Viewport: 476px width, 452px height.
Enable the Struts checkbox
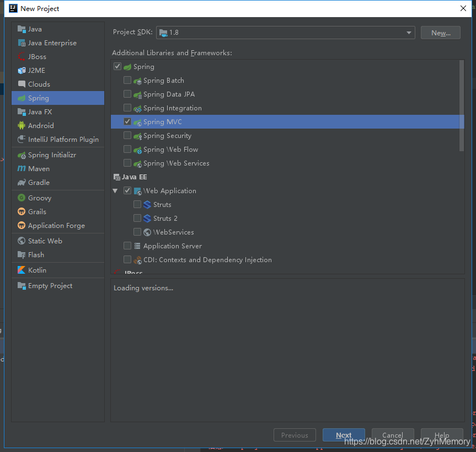[x=137, y=204]
